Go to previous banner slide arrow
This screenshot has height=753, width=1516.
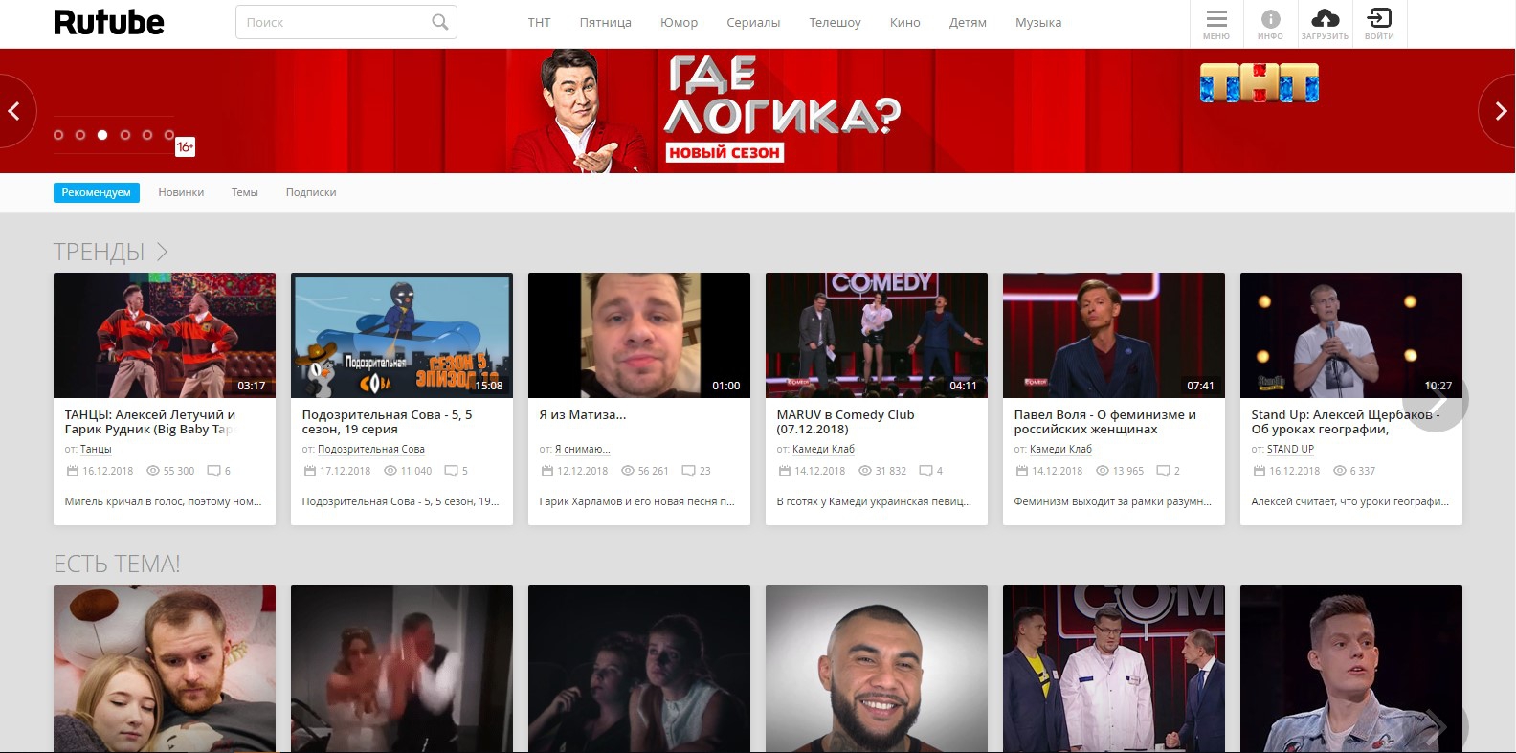tap(14, 111)
